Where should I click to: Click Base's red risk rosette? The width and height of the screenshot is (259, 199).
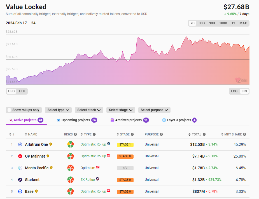click(71, 191)
